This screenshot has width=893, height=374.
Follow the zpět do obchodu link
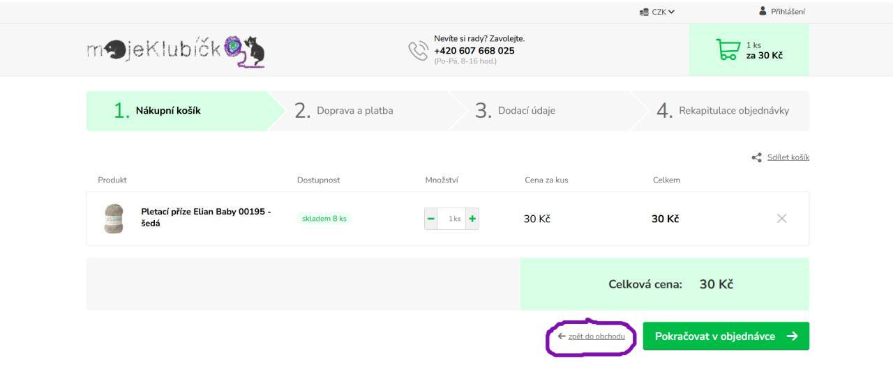[596, 336]
